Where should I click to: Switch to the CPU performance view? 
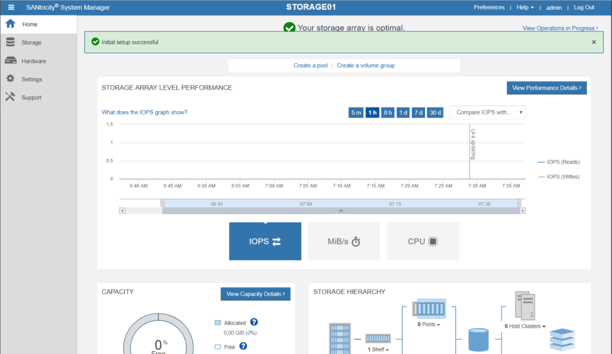click(x=423, y=241)
